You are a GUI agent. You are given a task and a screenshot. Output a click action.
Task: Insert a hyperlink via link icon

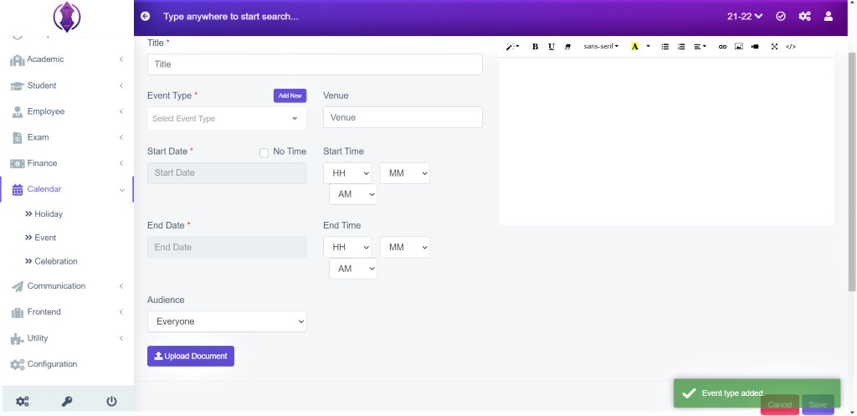tap(722, 47)
